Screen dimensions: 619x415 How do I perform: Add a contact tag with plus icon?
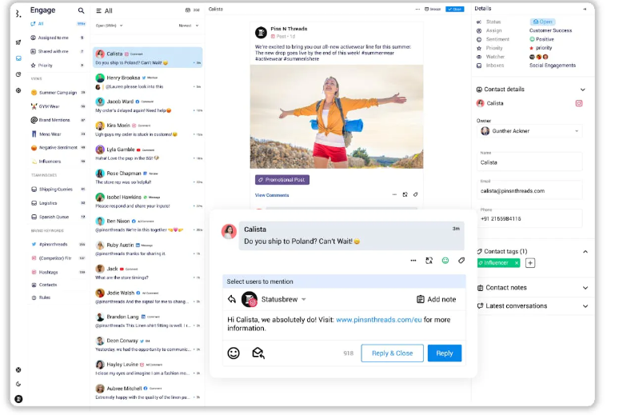(x=530, y=263)
